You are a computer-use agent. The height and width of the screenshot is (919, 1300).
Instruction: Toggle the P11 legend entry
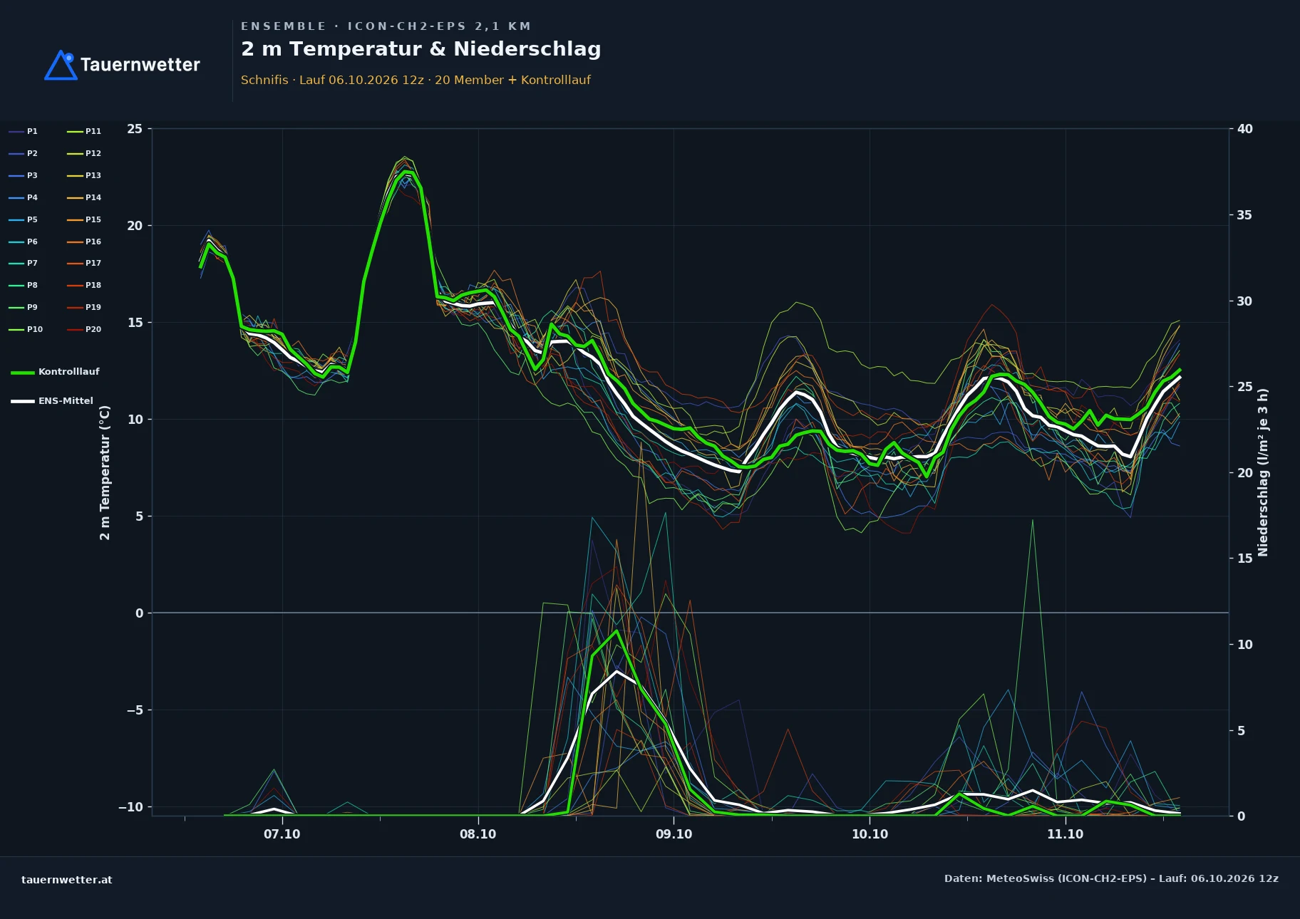point(84,131)
